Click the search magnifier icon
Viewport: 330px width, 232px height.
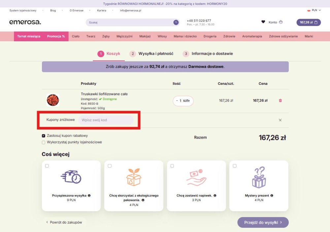pyautogui.click(x=176, y=22)
